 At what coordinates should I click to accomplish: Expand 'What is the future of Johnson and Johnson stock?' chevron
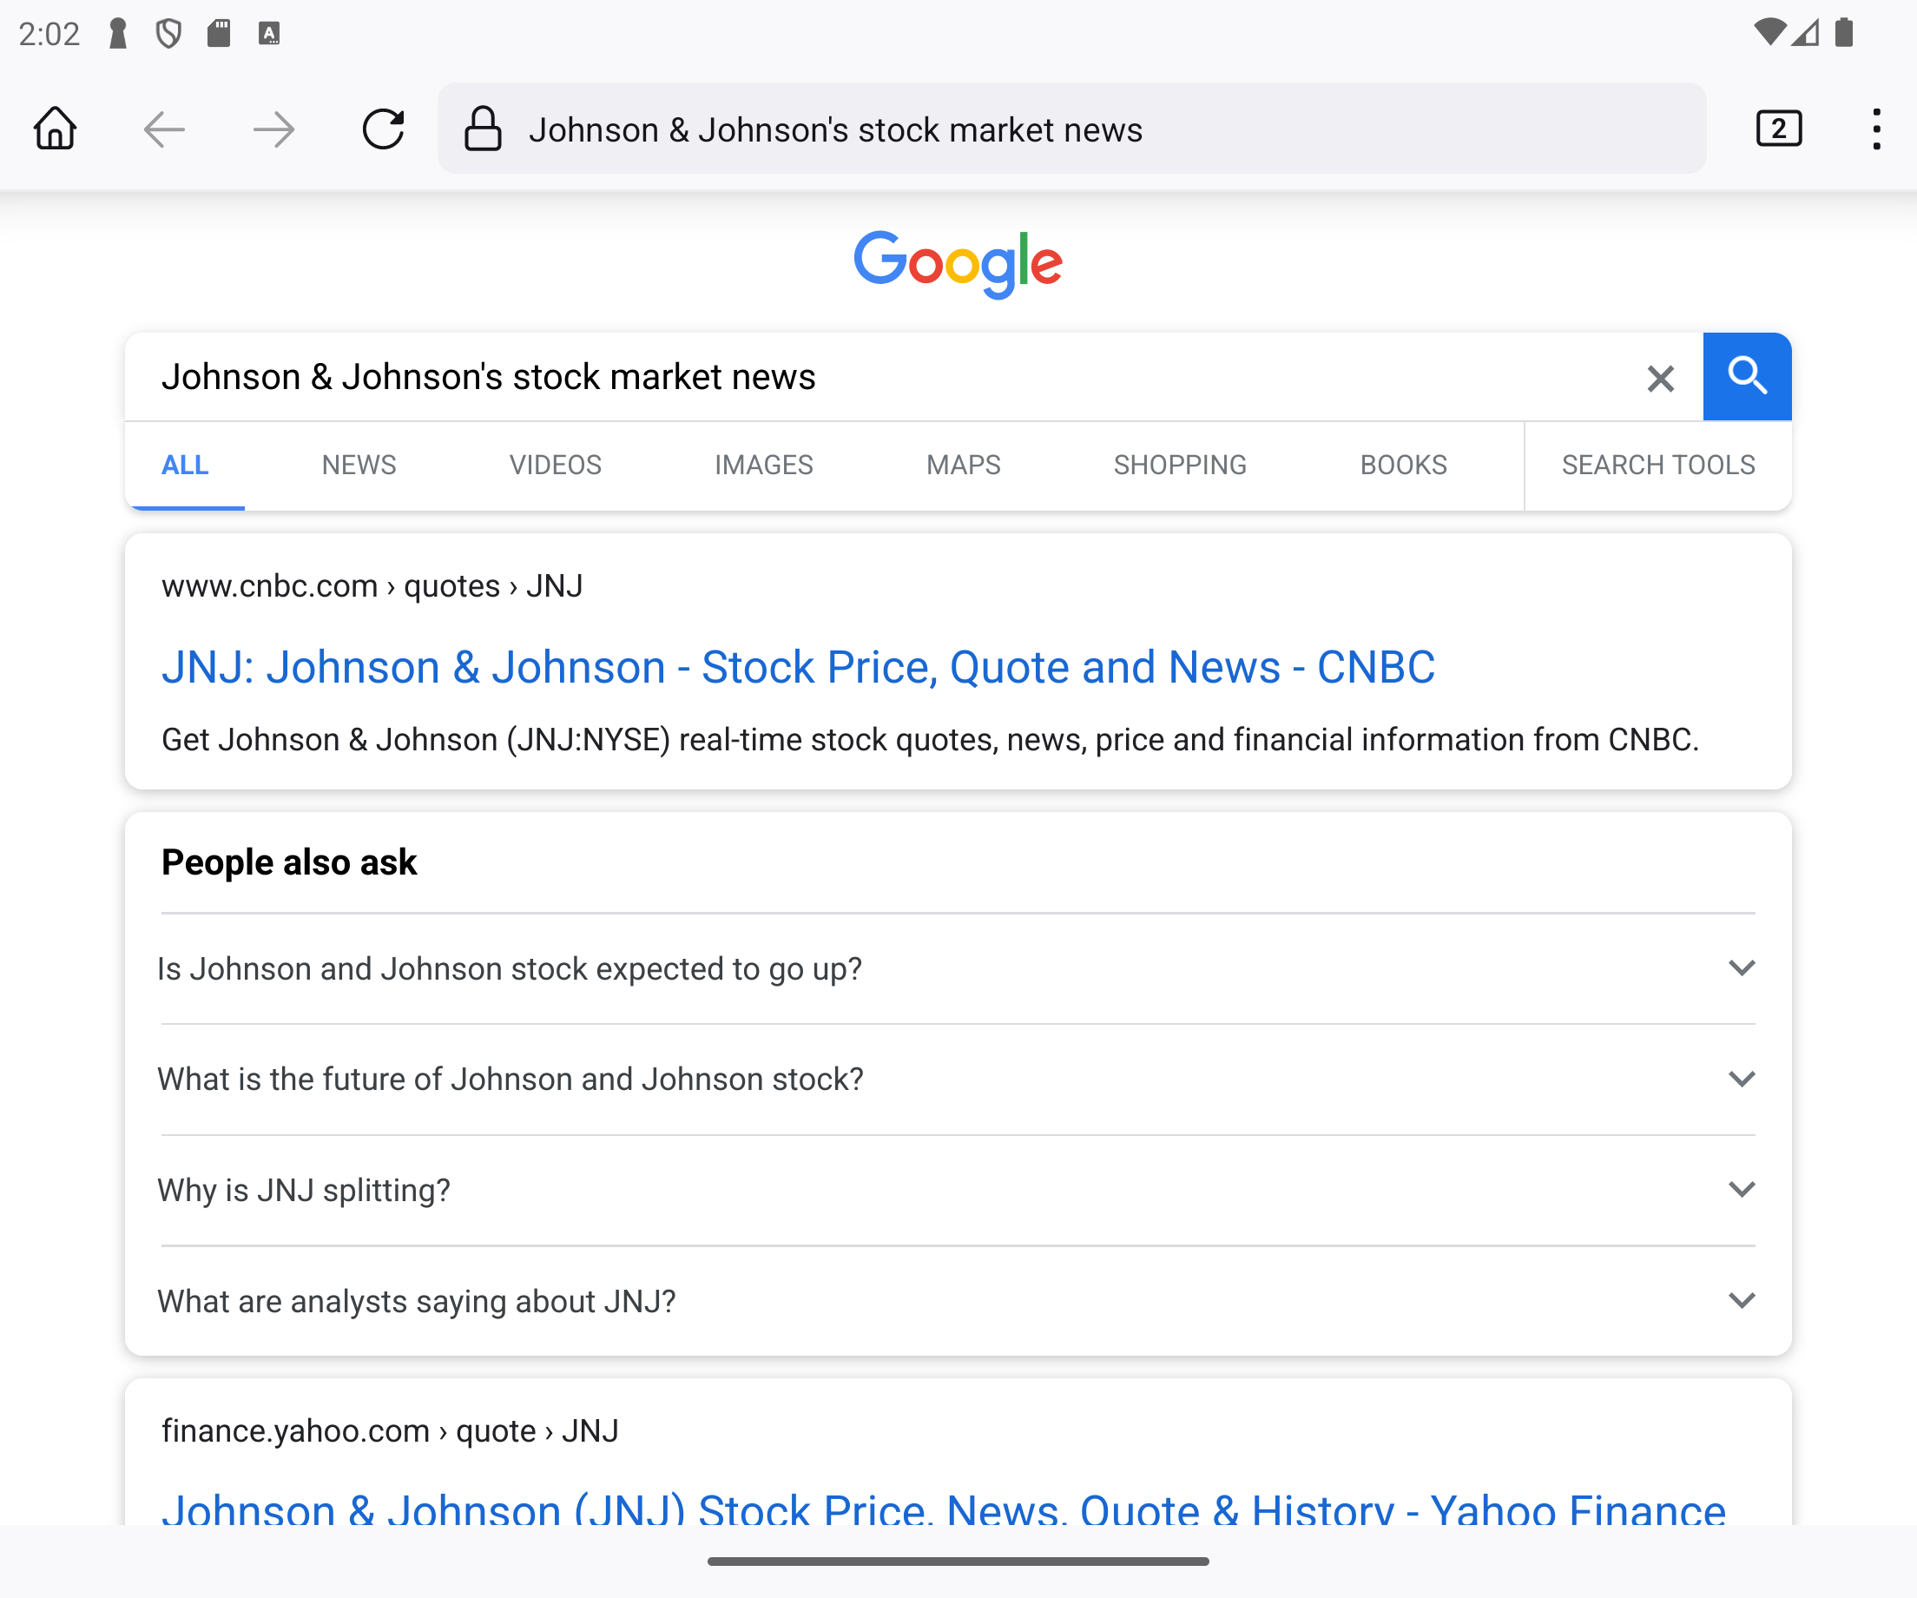point(1742,1080)
